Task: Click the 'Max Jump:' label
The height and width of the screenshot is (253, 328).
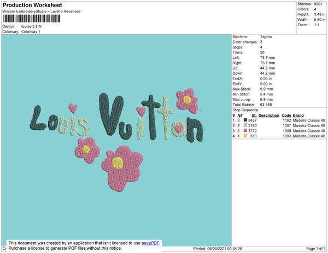Action: [242, 99]
